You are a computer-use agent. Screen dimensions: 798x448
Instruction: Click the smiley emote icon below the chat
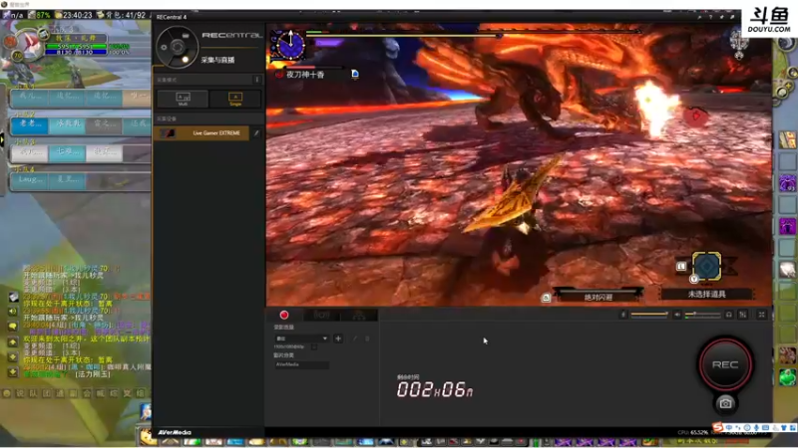pyautogui.click(x=7, y=393)
